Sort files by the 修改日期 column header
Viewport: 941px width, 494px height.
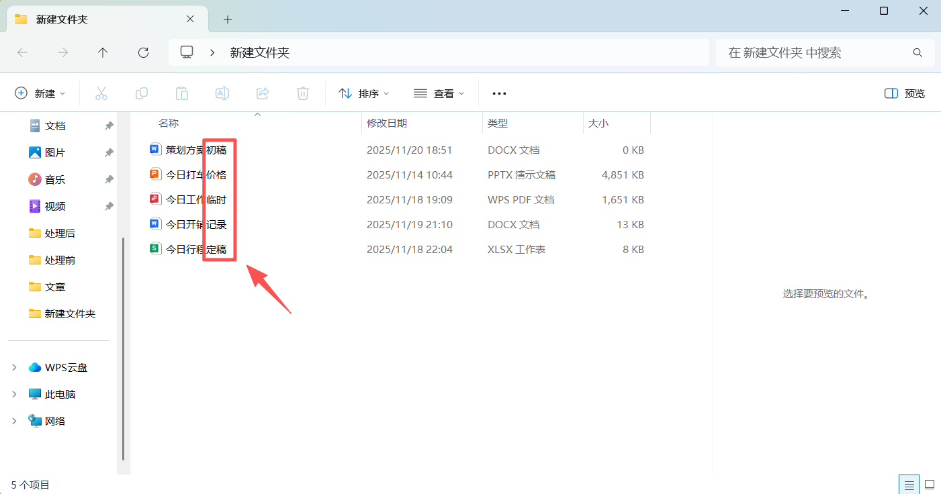pyautogui.click(x=387, y=123)
